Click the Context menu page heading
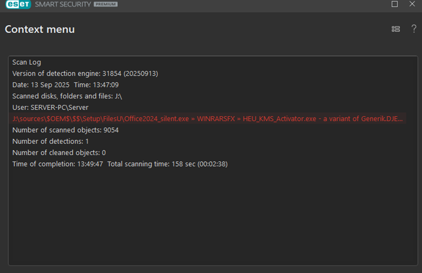 point(40,29)
